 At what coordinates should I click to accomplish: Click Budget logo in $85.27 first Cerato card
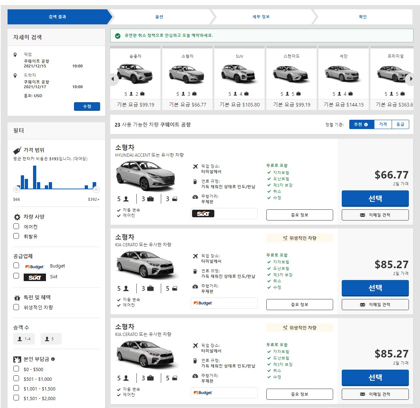tap(203, 303)
